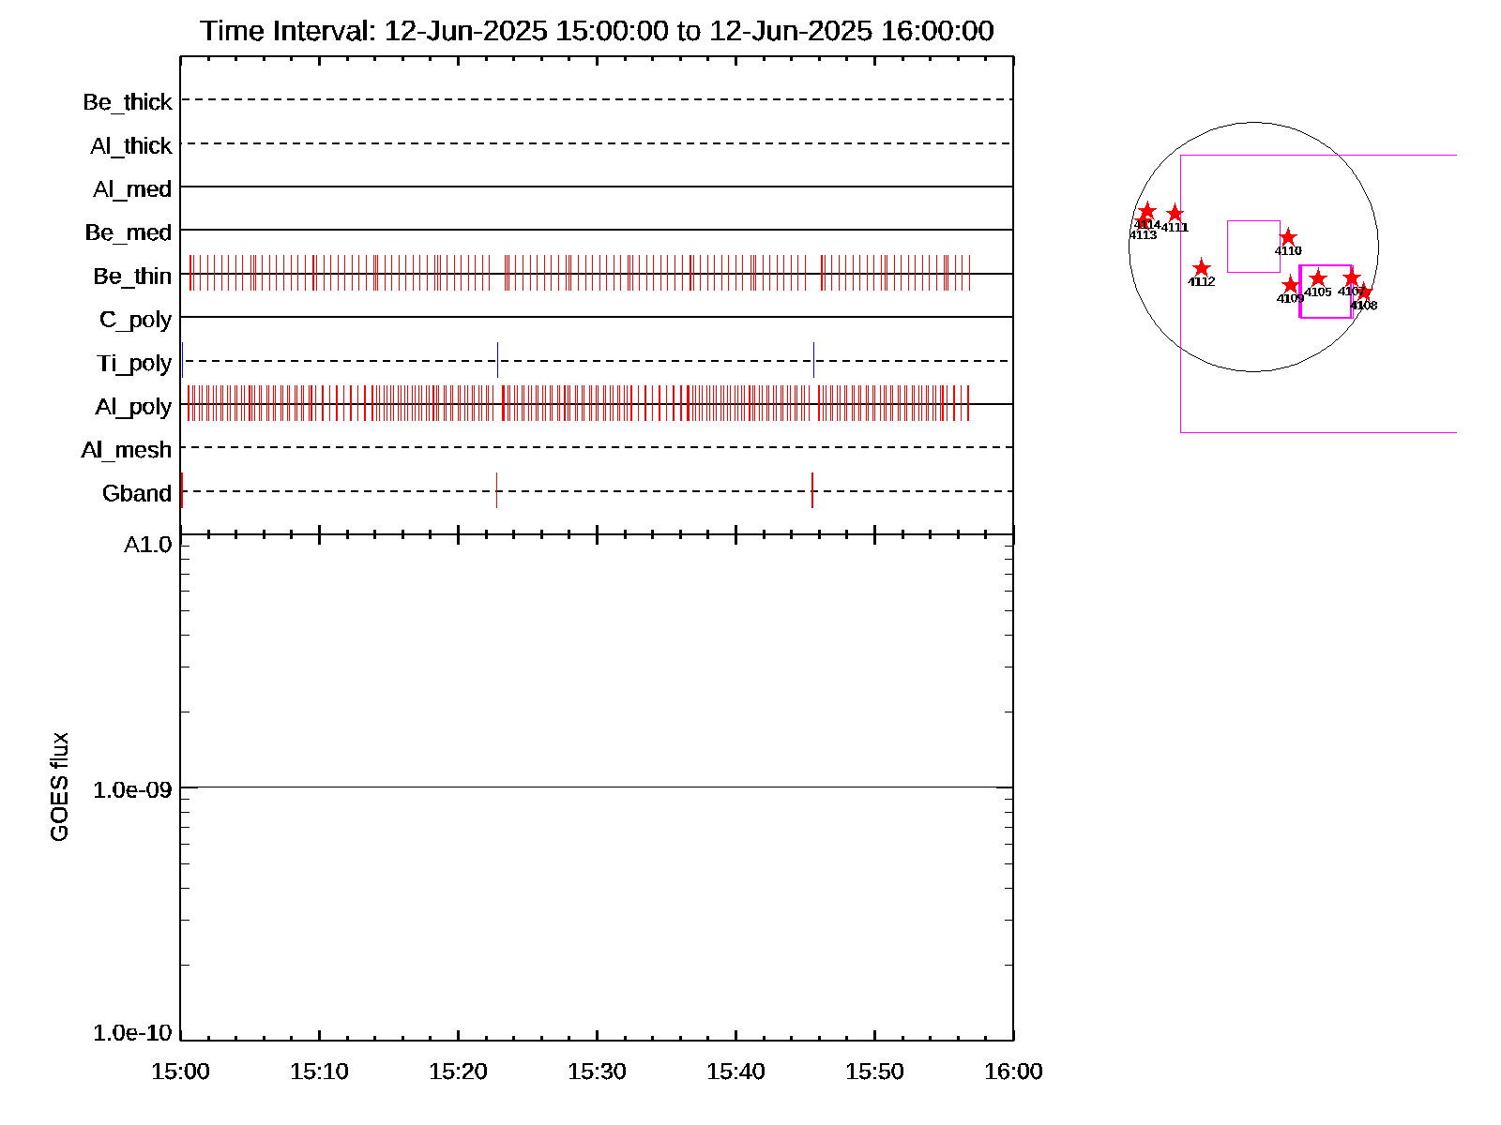
Task: Select the star marker for region 4108
Action: [1365, 292]
